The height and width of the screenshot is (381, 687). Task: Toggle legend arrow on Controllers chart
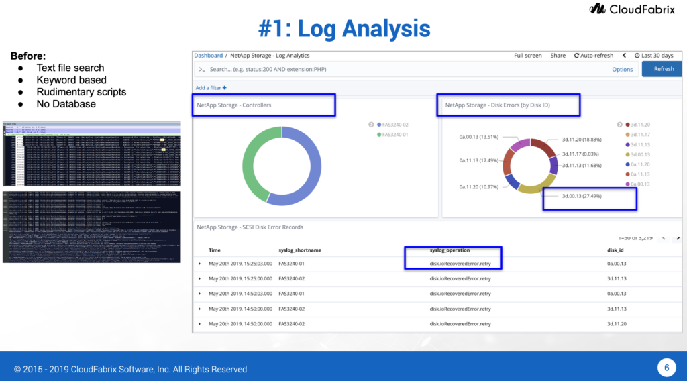[371, 125]
